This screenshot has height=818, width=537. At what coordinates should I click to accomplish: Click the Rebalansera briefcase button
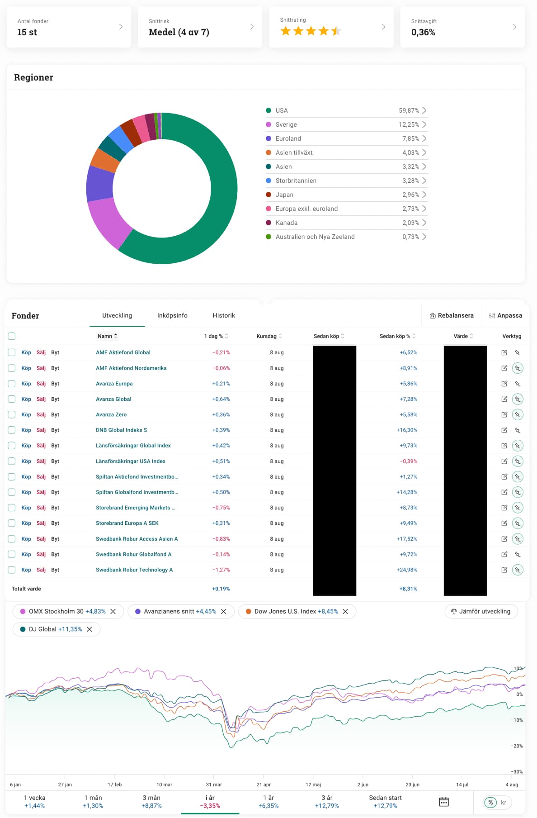[x=451, y=315]
